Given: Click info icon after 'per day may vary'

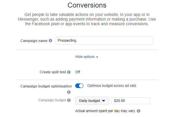Looking at the screenshot, I should (139, 111).
